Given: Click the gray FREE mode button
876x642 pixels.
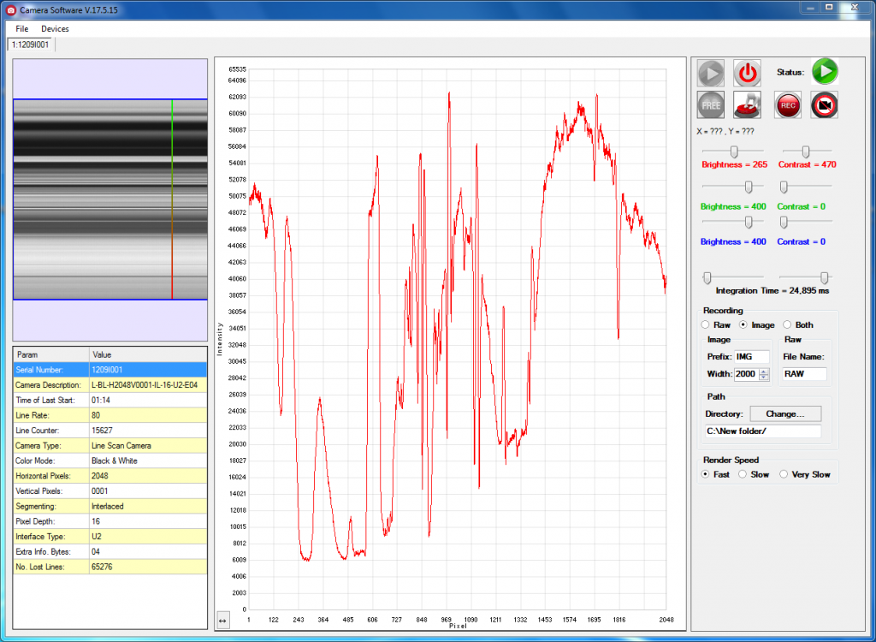Looking at the screenshot, I should [711, 104].
